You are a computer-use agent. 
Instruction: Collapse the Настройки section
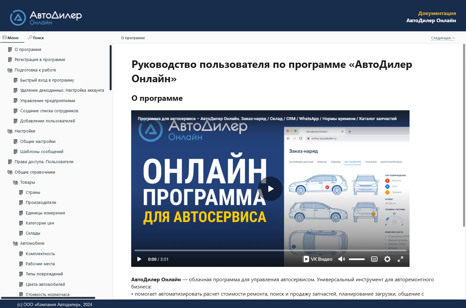[25, 131]
